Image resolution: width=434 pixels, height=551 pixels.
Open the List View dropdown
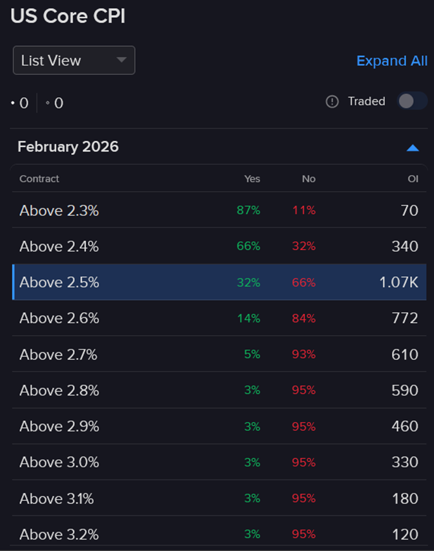click(73, 60)
